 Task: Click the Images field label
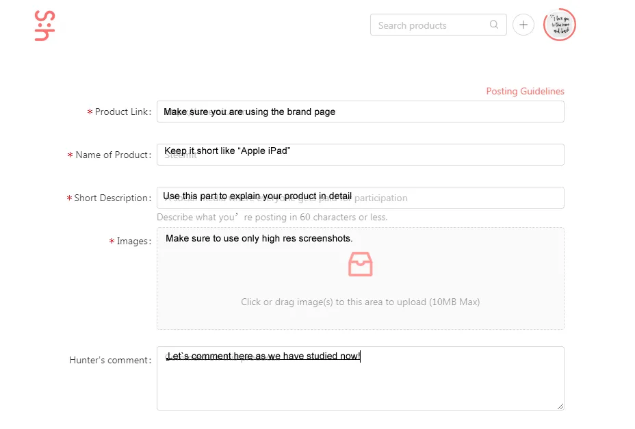pos(133,241)
